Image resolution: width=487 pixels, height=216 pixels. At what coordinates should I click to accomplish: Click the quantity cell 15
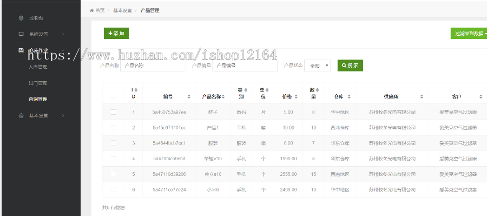pyautogui.click(x=313, y=174)
